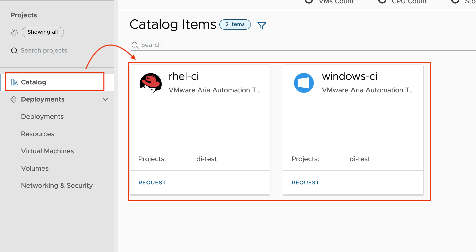The image size is (476, 252).
Task: Click the Catalog books icon
Action: [x=14, y=82]
